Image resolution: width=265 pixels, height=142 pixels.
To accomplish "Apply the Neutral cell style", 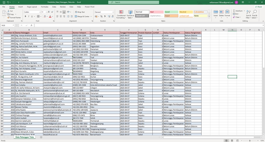I will (x=186, y=12).
